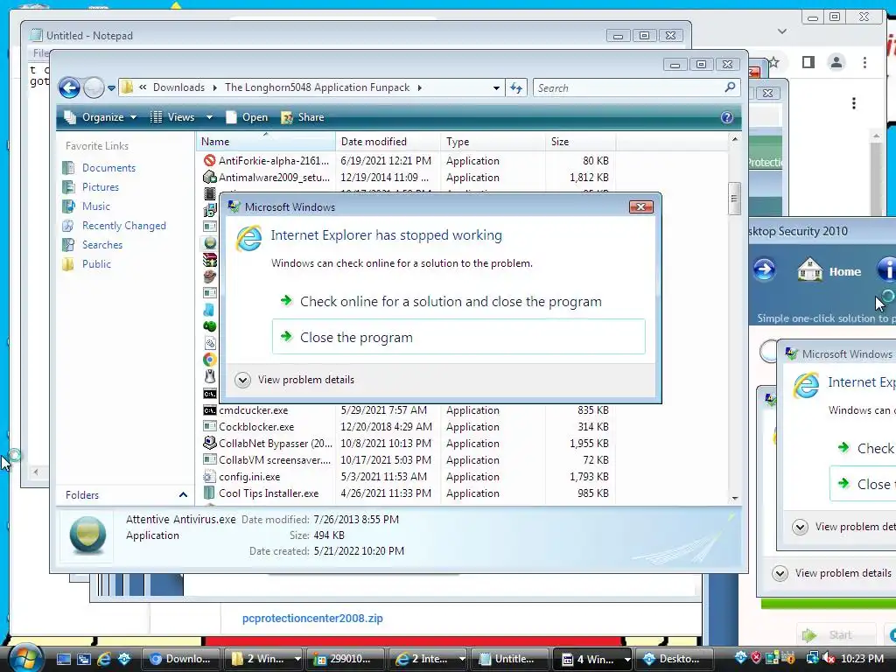Click the Explorer back navigation arrow
The height and width of the screenshot is (672, 896).
(x=69, y=87)
